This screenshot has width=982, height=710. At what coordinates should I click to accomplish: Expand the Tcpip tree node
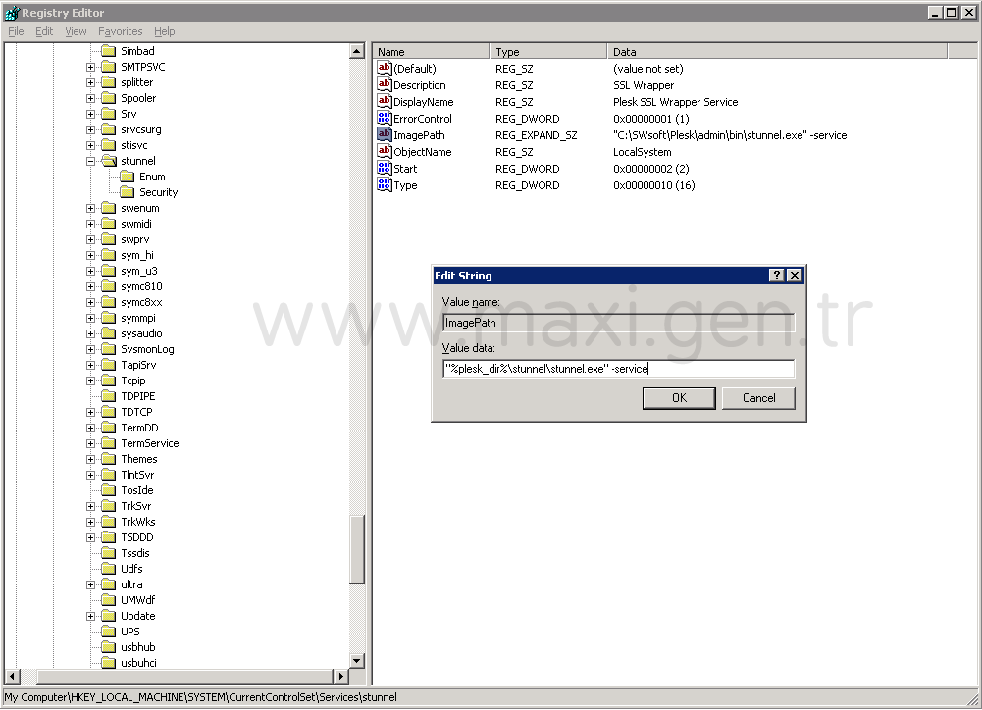tap(91, 380)
